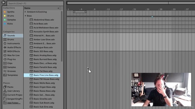
Task: Select Analogue Bass.adv preset
Action: point(43,48)
